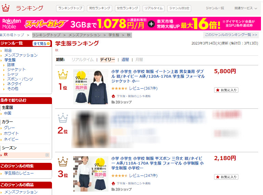
Task: Open the 男性ランキング tab
Action: pyautogui.click(x=100, y=8)
